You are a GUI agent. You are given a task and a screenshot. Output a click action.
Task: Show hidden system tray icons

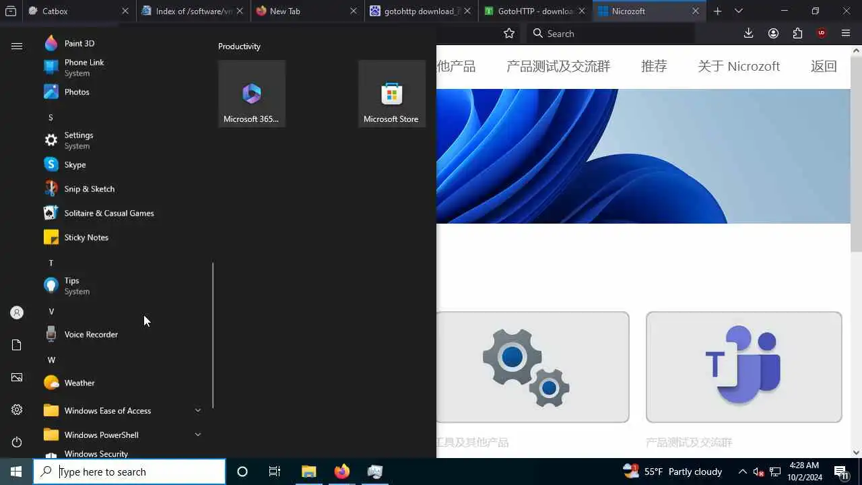coord(743,472)
